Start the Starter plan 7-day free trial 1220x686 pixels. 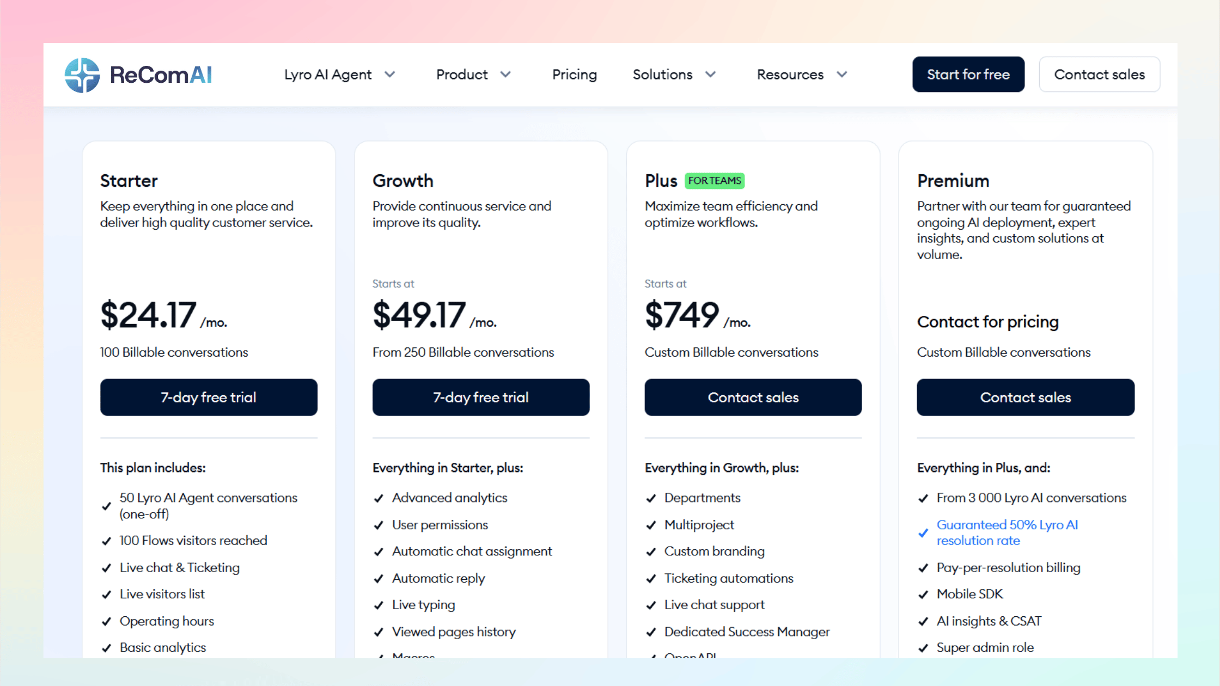tap(209, 397)
